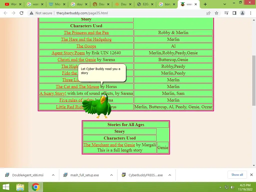Viewport: 256px width, 192px height.
Task: Toggle the browser side panel
Action: coord(234,13)
